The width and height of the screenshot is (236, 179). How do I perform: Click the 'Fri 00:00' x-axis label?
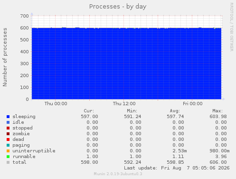pos(193,104)
